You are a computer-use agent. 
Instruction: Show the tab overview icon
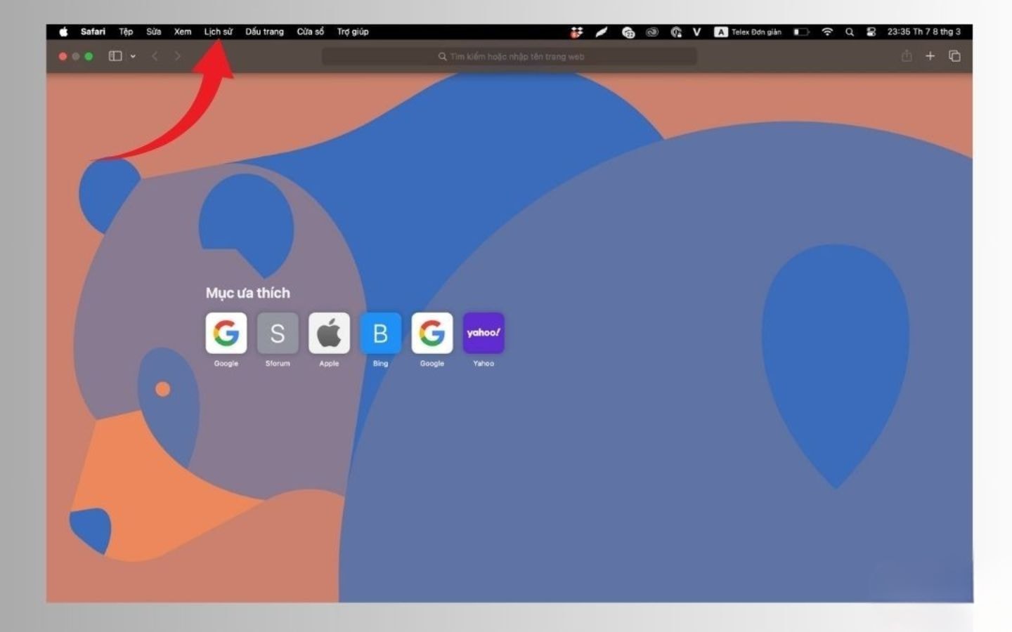(954, 56)
